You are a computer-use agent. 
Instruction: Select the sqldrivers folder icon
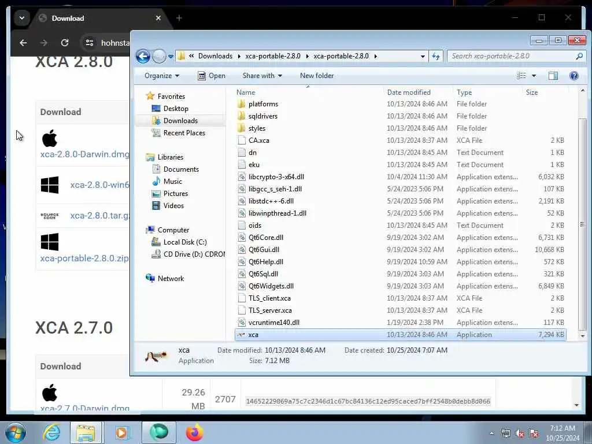coord(242,116)
